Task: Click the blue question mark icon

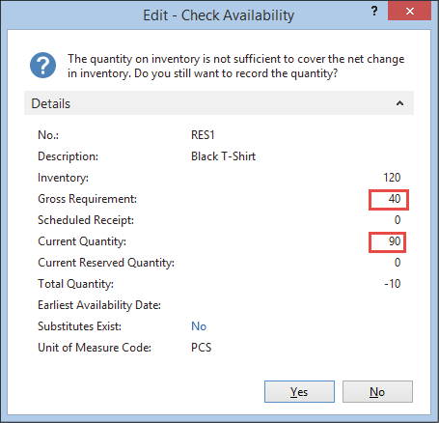Action: (x=42, y=66)
